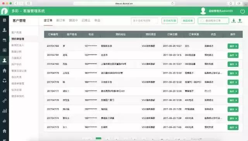
Task: Open the 操作 menu for order 2017047176
Action: 233,100
